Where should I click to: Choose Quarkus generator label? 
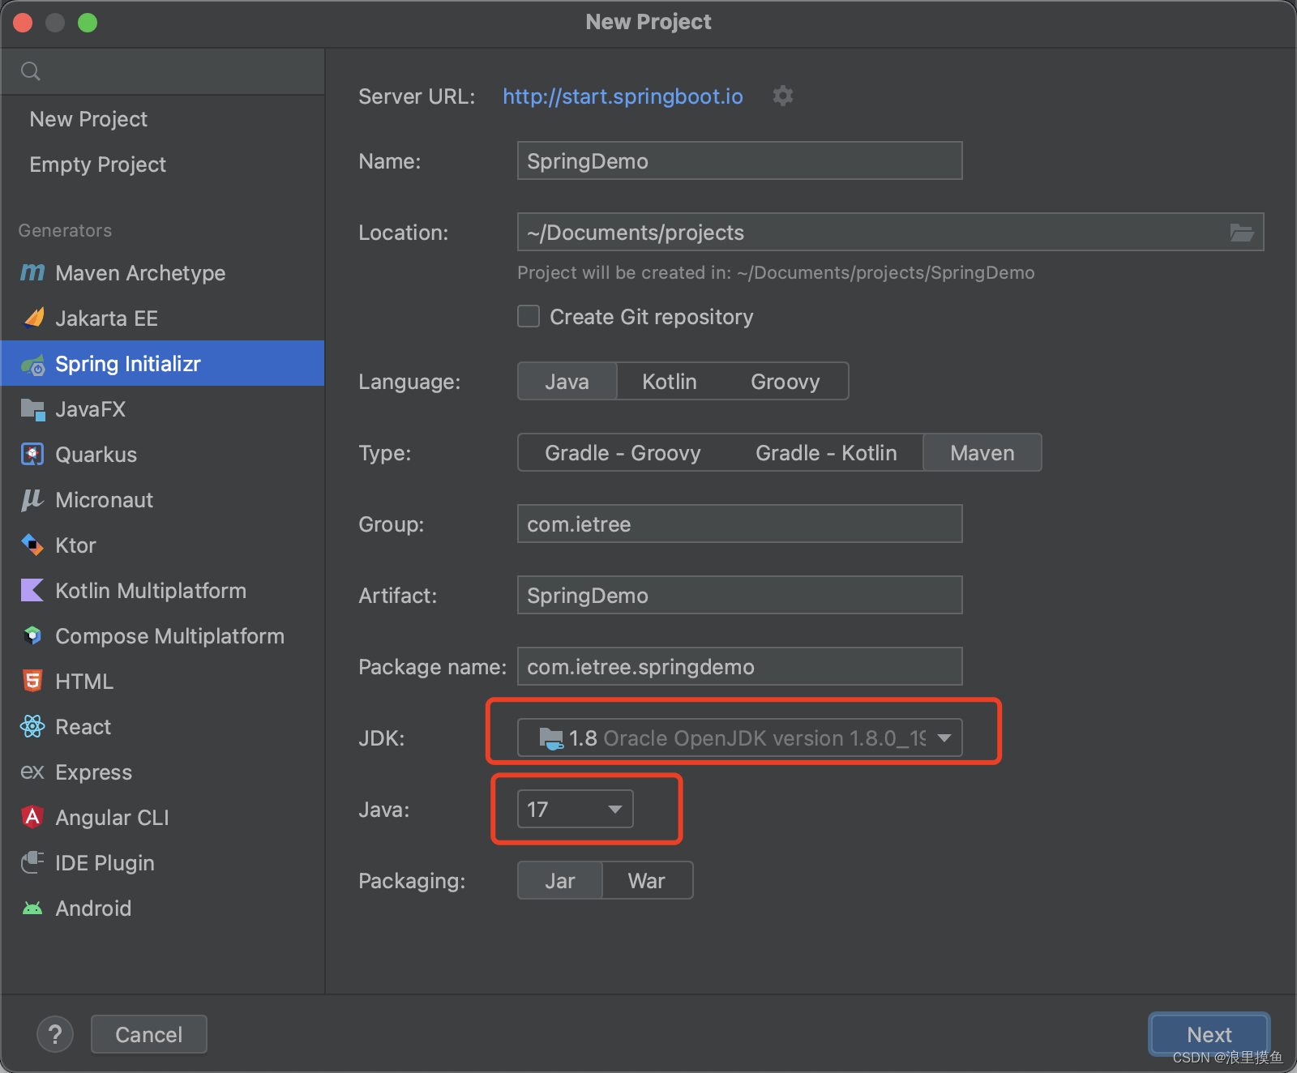(x=96, y=455)
